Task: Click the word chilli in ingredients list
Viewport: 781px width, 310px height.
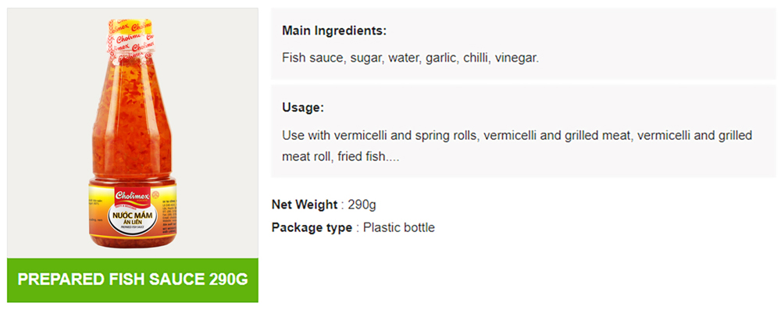Action: [476, 58]
